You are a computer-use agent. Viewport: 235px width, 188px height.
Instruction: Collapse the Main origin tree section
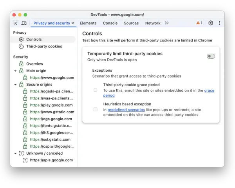tap(15, 71)
